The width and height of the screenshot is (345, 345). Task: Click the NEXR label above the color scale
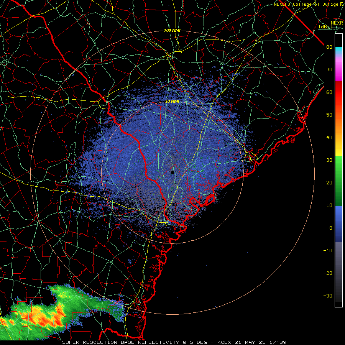tap(337, 23)
